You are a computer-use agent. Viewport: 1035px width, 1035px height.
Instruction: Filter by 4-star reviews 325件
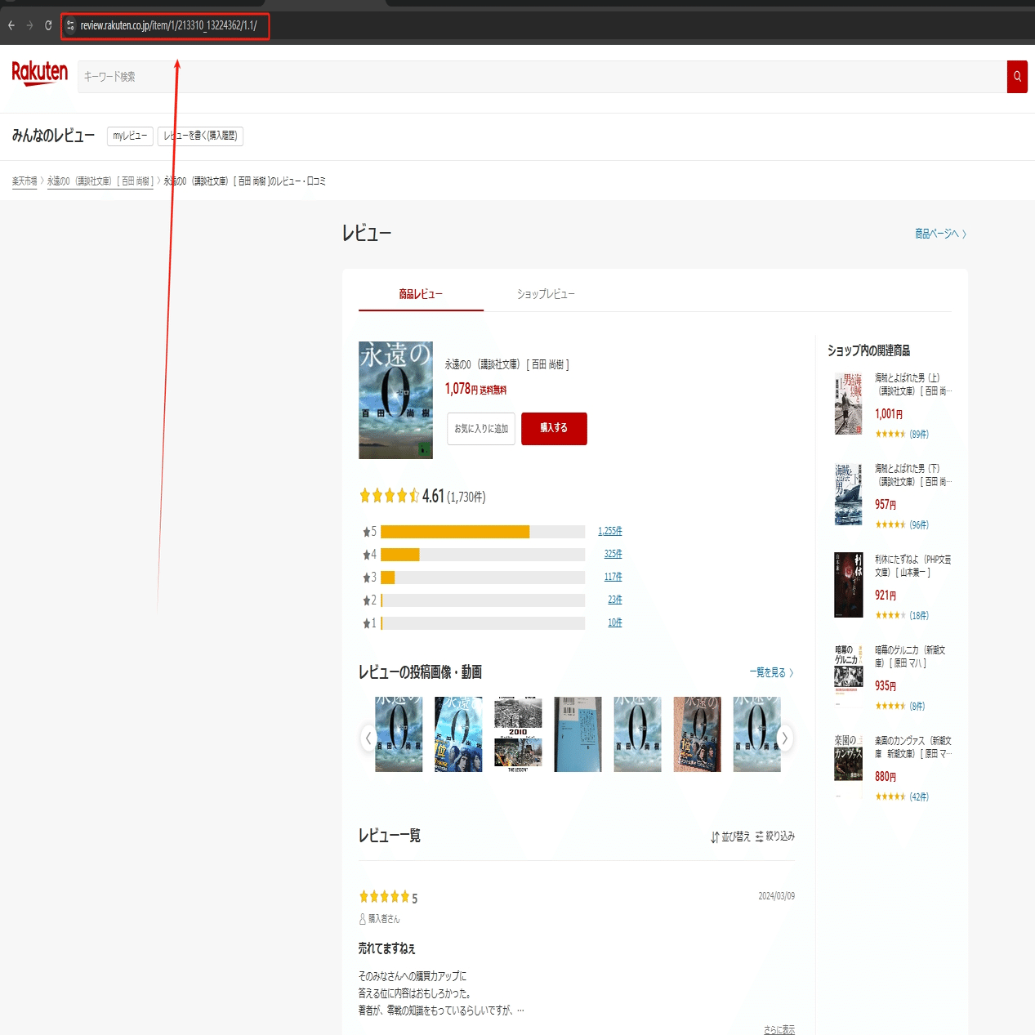pos(613,554)
